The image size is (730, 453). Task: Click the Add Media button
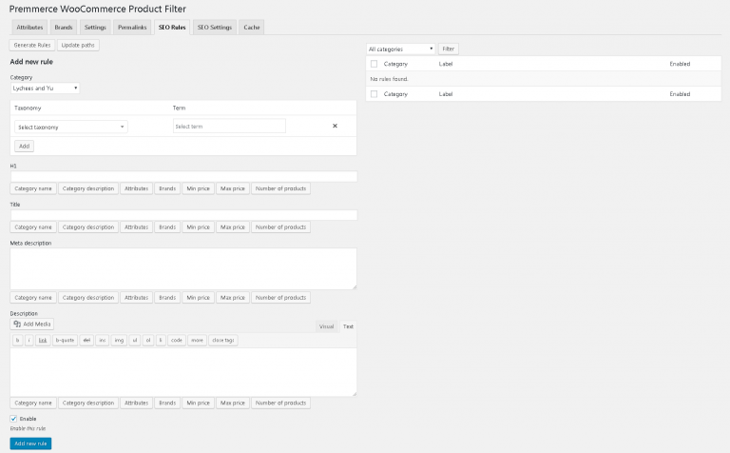[32, 324]
